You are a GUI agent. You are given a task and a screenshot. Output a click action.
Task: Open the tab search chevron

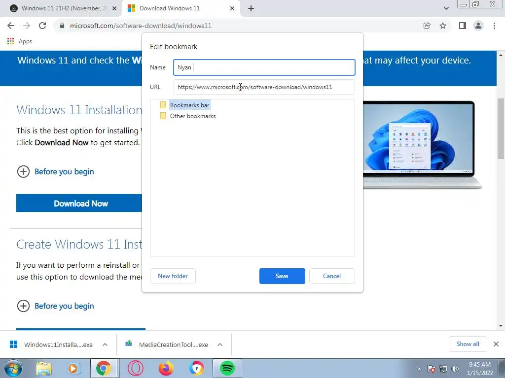pos(446,8)
